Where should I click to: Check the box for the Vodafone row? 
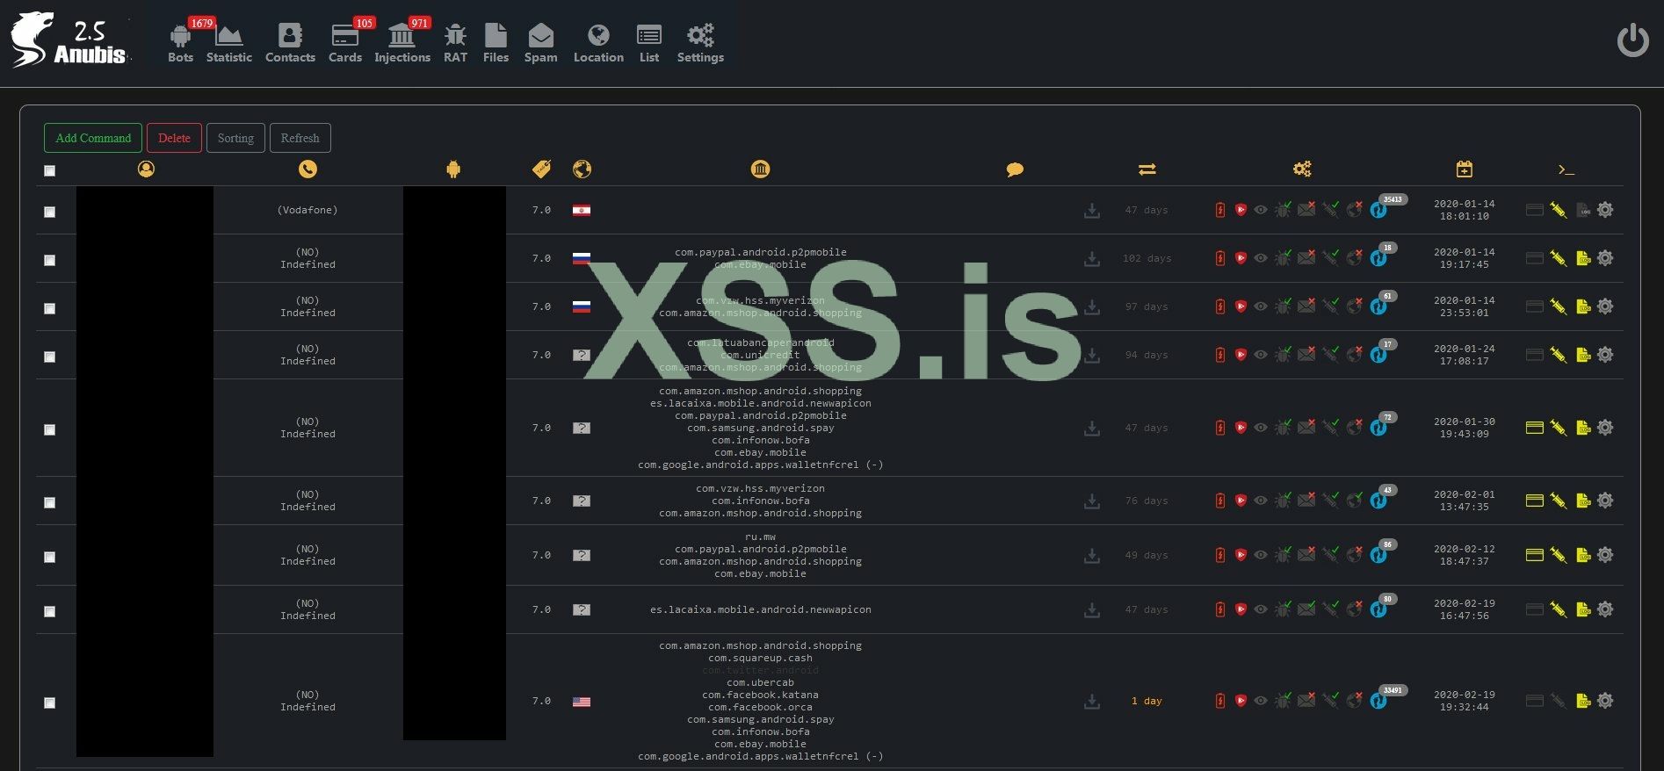pos(50,212)
